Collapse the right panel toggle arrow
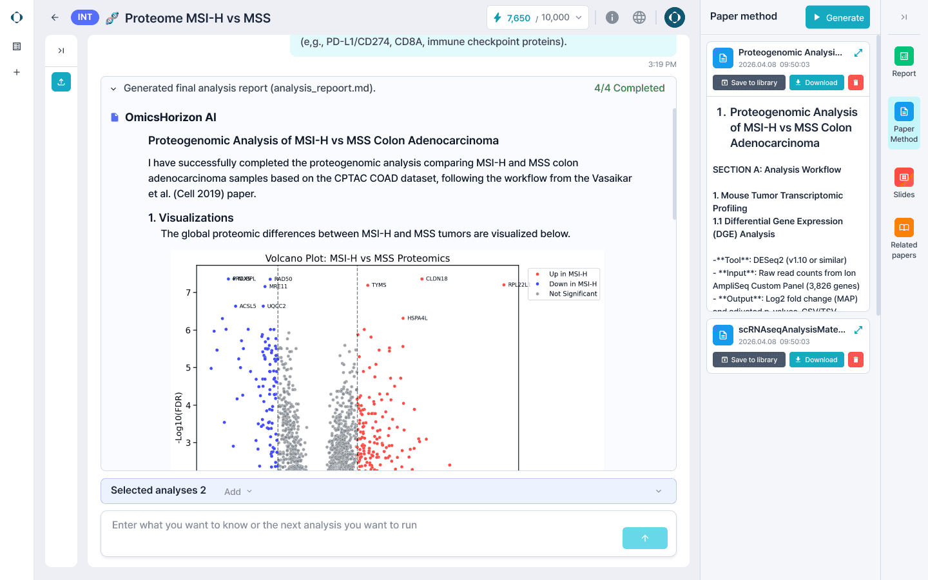 [x=904, y=17]
